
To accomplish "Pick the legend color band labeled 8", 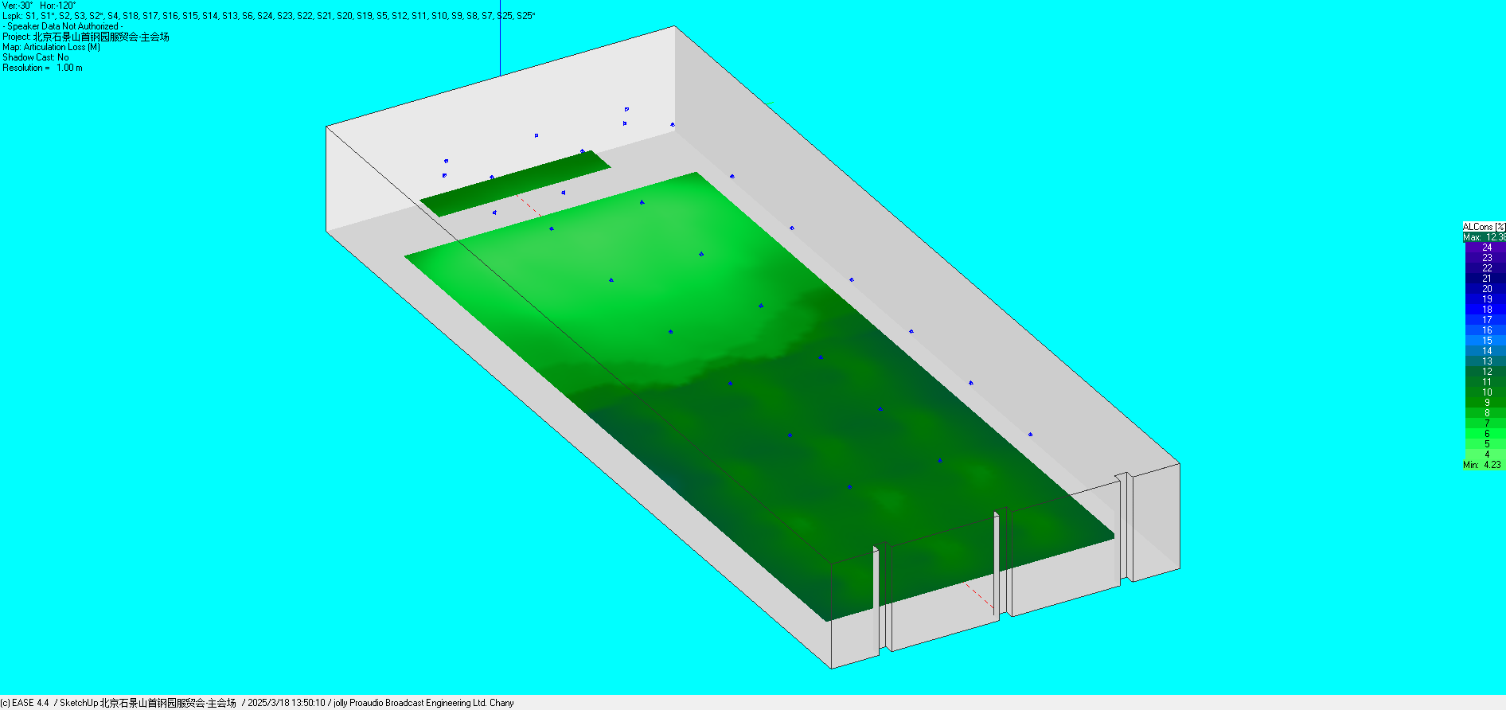I will tap(1485, 413).
